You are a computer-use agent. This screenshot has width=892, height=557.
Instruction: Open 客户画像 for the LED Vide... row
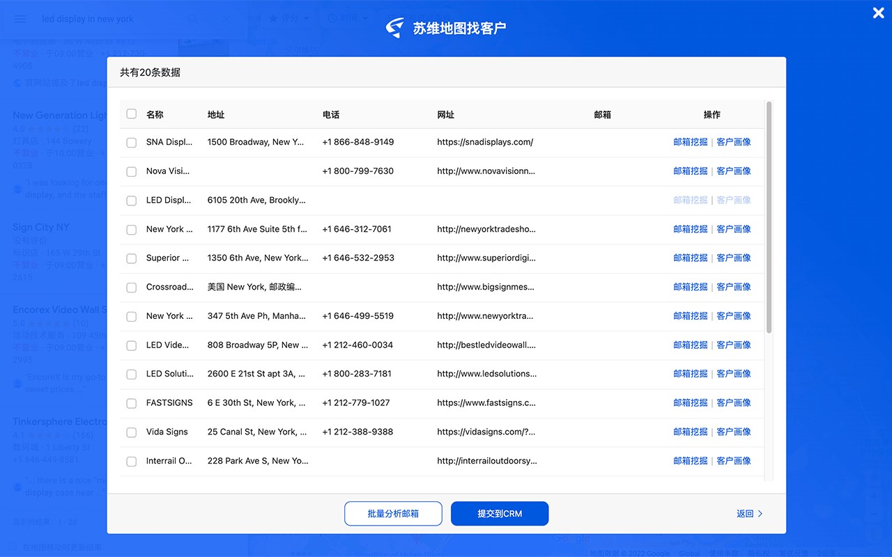(x=734, y=345)
